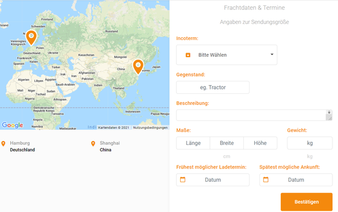Click the Google logo on the map

pos(13,125)
